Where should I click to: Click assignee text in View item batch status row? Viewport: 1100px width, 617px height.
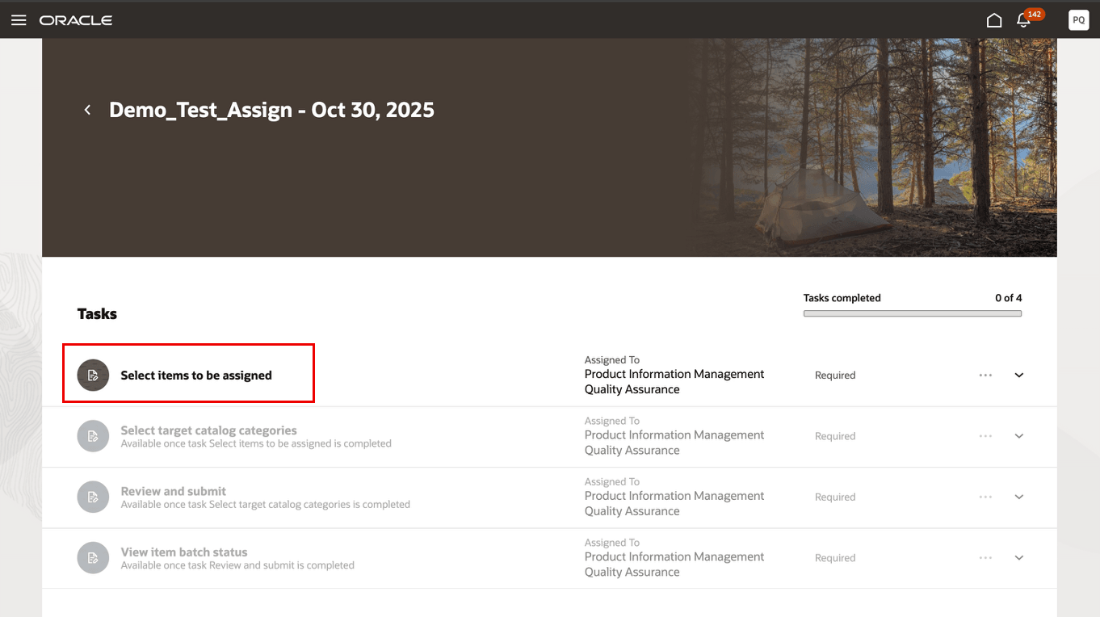click(x=674, y=565)
